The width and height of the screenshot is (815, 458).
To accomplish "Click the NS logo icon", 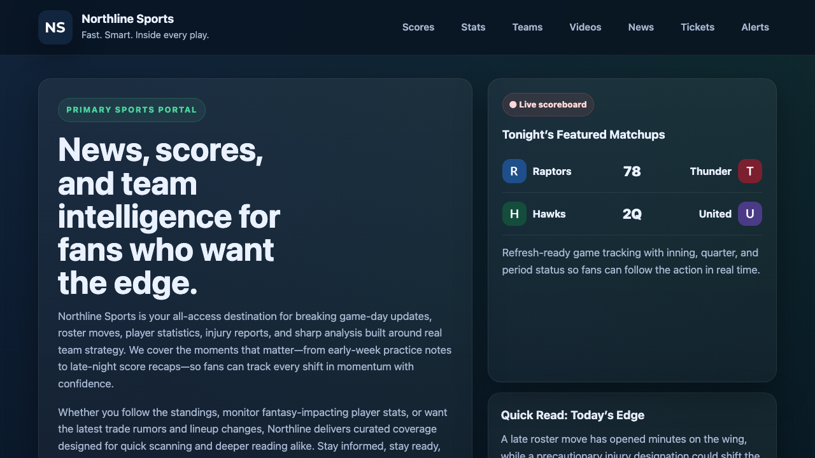I will point(55,27).
